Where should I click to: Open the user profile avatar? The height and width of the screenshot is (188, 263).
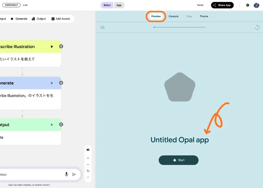click(x=257, y=5)
